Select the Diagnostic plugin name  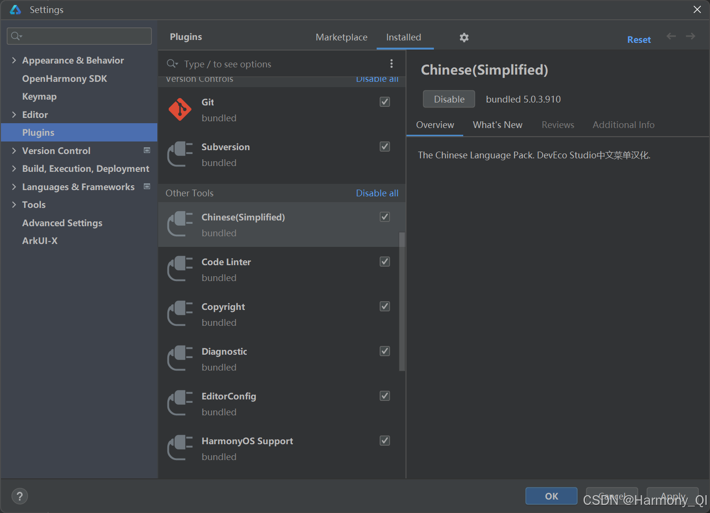click(224, 351)
